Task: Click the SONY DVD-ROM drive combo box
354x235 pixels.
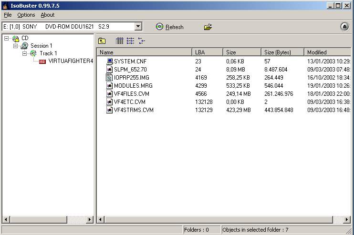Action: [72, 26]
